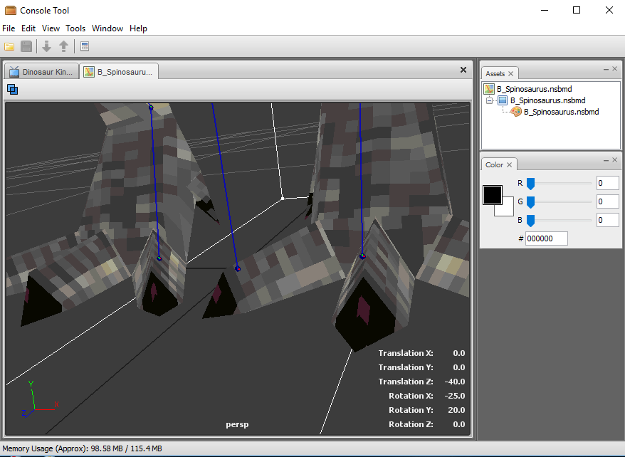Click the save disk toolbar icon

[26, 46]
